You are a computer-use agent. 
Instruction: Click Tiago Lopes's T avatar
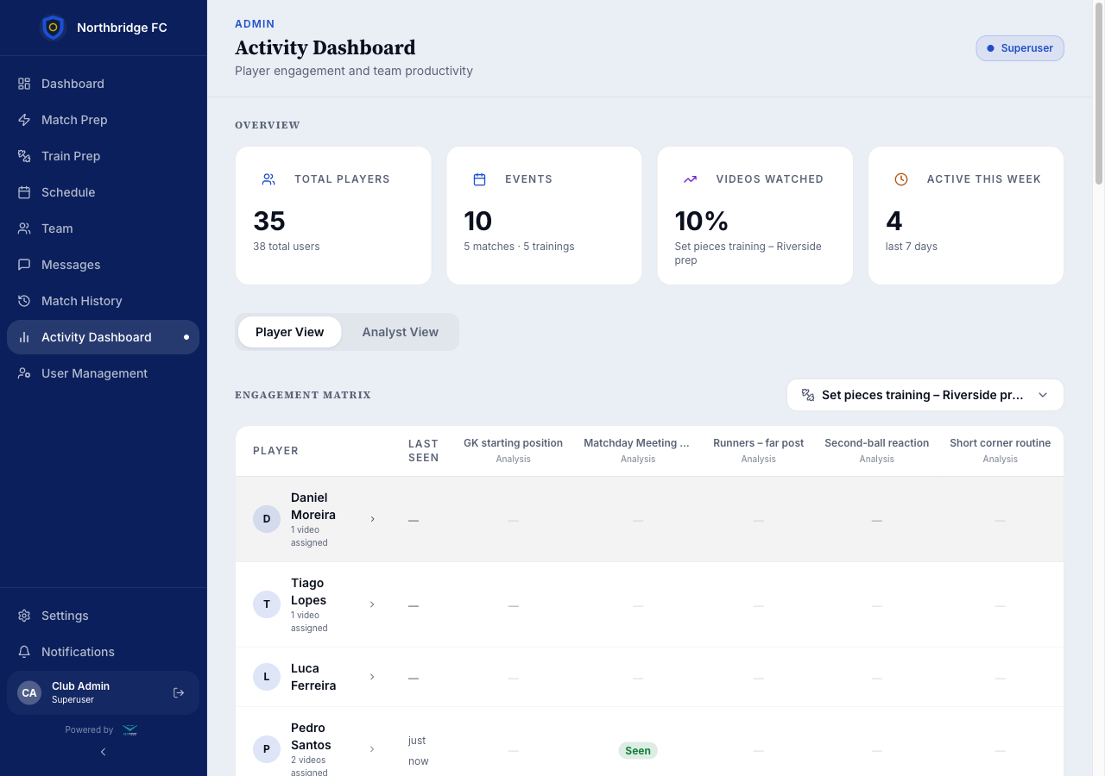pyautogui.click(x=267, y=604)
